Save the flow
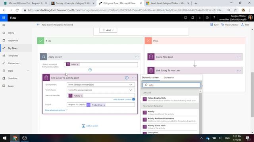The width and height of the screenshot is (254, 142). 214,25
